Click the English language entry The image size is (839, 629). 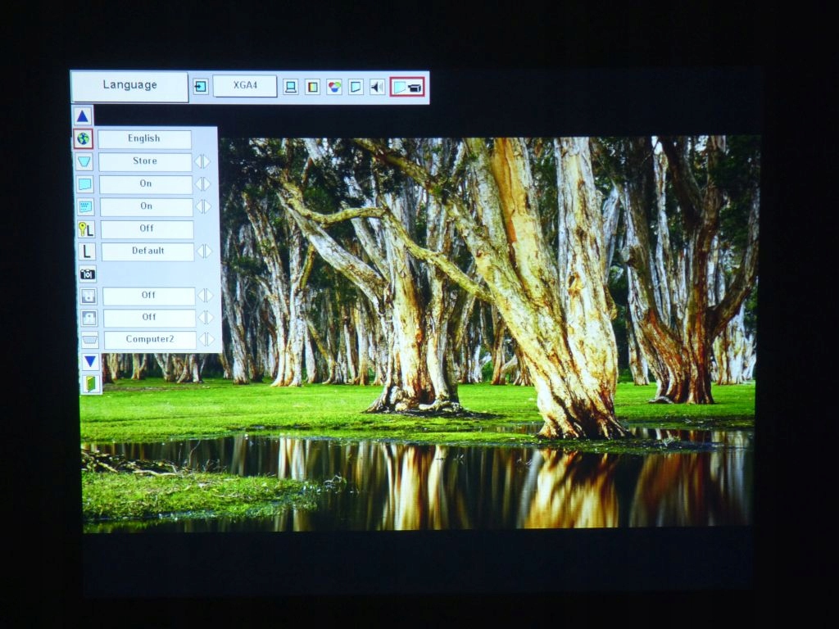[145, 138]
